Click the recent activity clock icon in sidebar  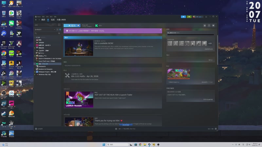(58, 29)
